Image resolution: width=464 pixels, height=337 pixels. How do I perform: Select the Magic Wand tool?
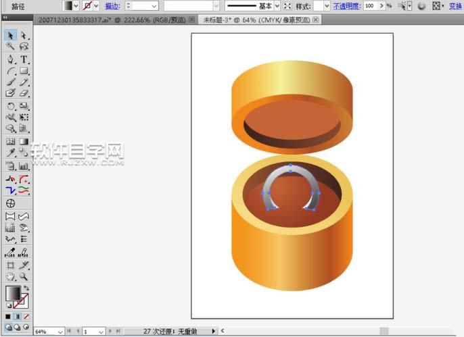11,47
